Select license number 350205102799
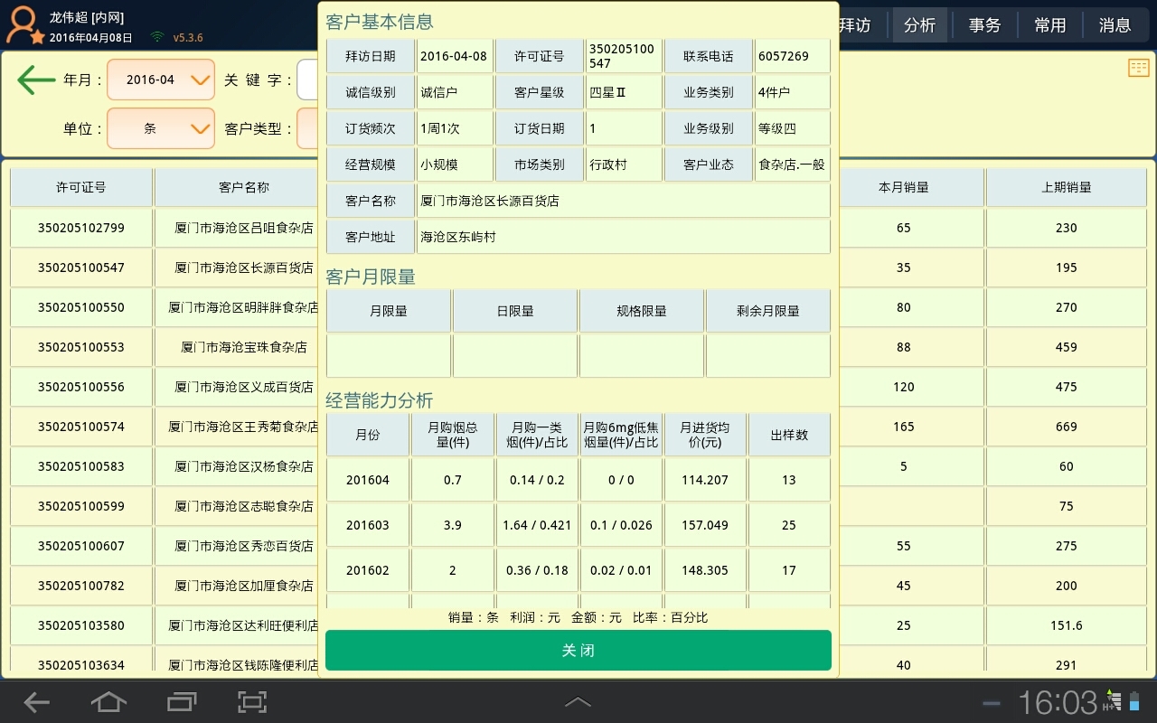Image resolution: width=1157 pixels, height=723 pixels. pos(81,228)
